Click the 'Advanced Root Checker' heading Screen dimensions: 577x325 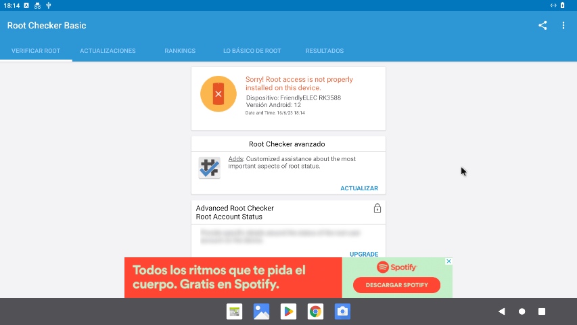tap(235, 208)
